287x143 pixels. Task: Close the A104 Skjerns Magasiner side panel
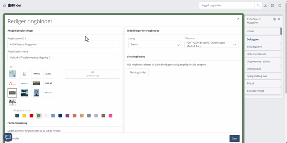pos(279,19)
